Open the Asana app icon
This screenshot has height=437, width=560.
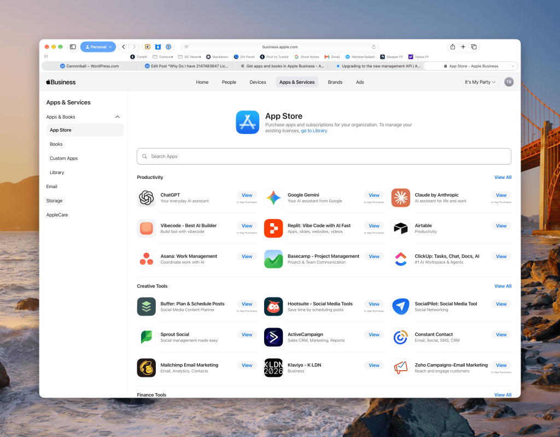click(146, 259)
